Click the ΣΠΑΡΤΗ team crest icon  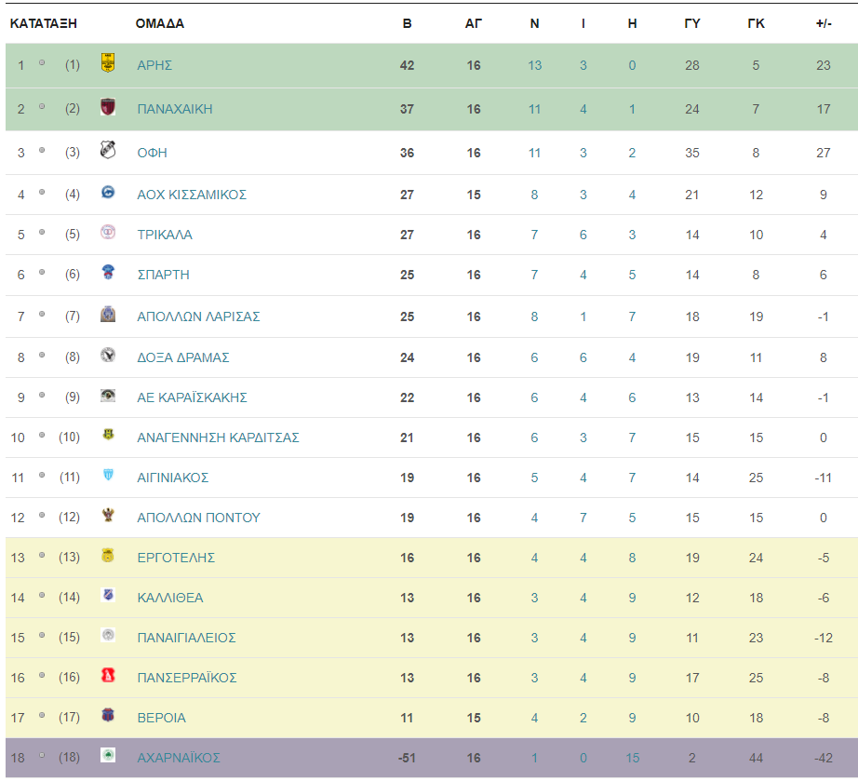pos(108,272)
